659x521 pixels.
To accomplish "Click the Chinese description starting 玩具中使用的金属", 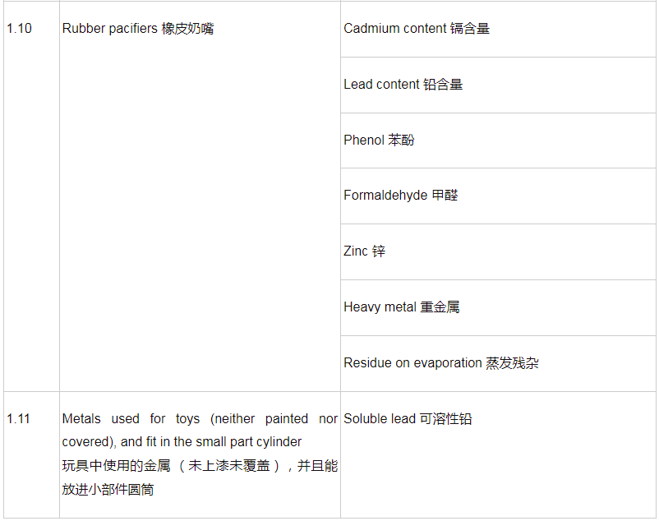I will [x=200, y=477].
